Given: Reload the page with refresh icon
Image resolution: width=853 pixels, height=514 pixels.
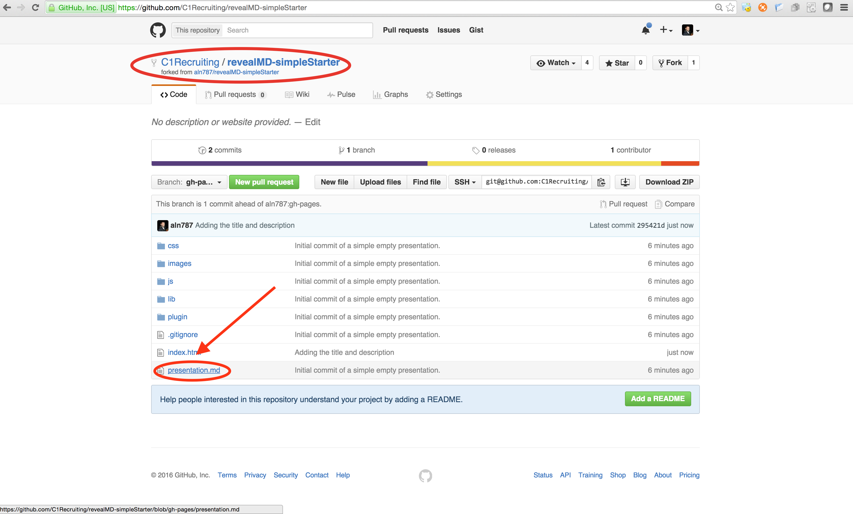Looking at the screenshot, I should coord(35,8).
